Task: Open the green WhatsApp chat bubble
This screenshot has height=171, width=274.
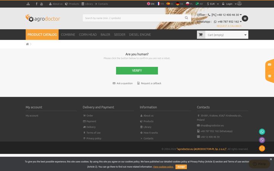Action: (262, 131)
